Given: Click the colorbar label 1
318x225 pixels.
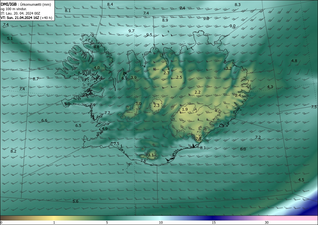Looking at the screenshot, I should pyautogui.click(x=54, y=222).
